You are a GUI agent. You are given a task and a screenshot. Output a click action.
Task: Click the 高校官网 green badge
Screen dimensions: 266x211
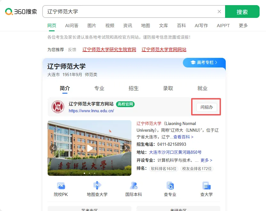click(x=125, y=104)
